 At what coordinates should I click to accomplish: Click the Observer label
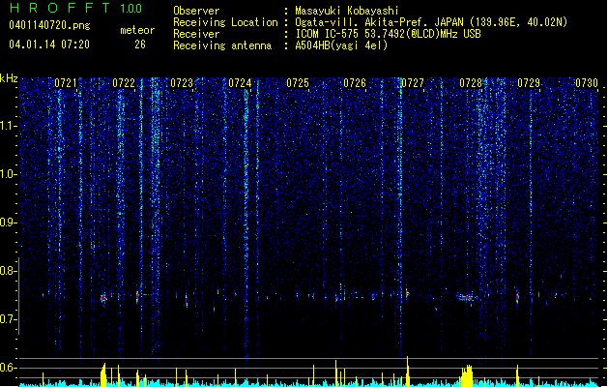[196, 11]
